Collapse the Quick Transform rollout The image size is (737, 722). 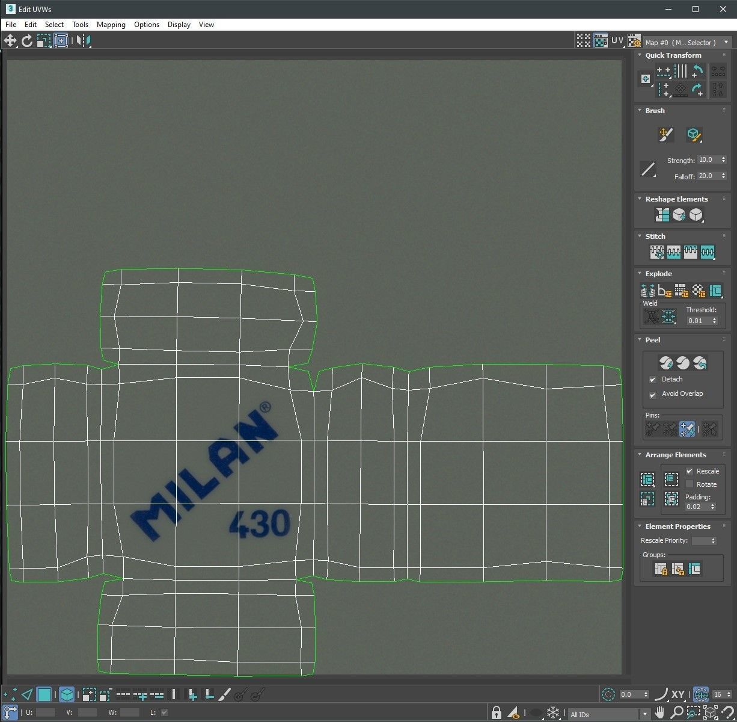(640, 55)
